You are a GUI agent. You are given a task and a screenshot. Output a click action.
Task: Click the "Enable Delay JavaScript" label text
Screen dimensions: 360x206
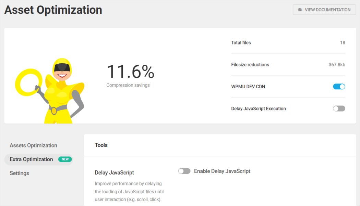pos(222,171)
